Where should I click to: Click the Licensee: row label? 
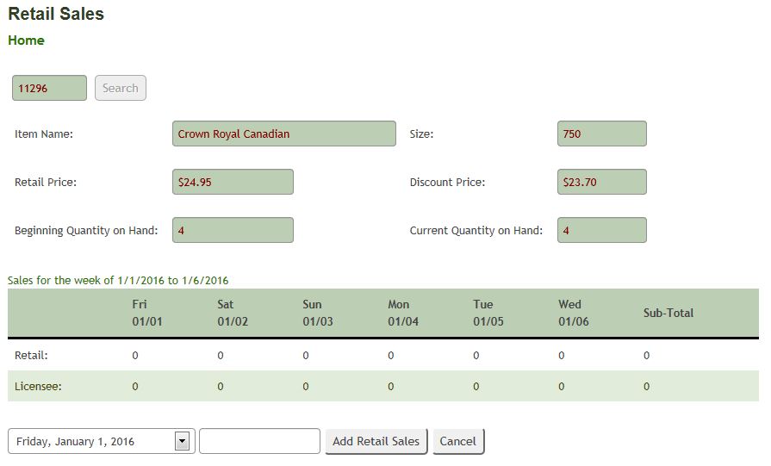38,387
